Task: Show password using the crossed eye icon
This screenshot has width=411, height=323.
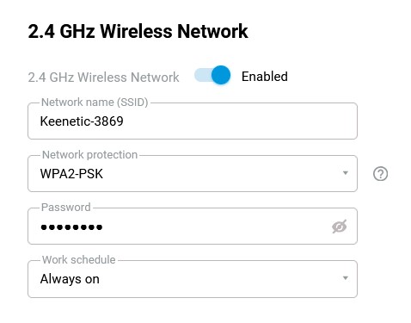Action: 340,227
